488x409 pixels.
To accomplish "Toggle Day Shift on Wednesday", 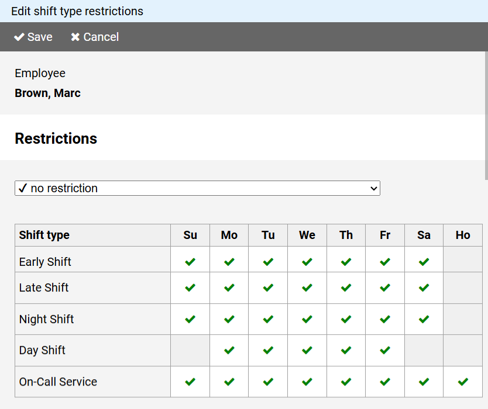I will click(x=307, y=350).
